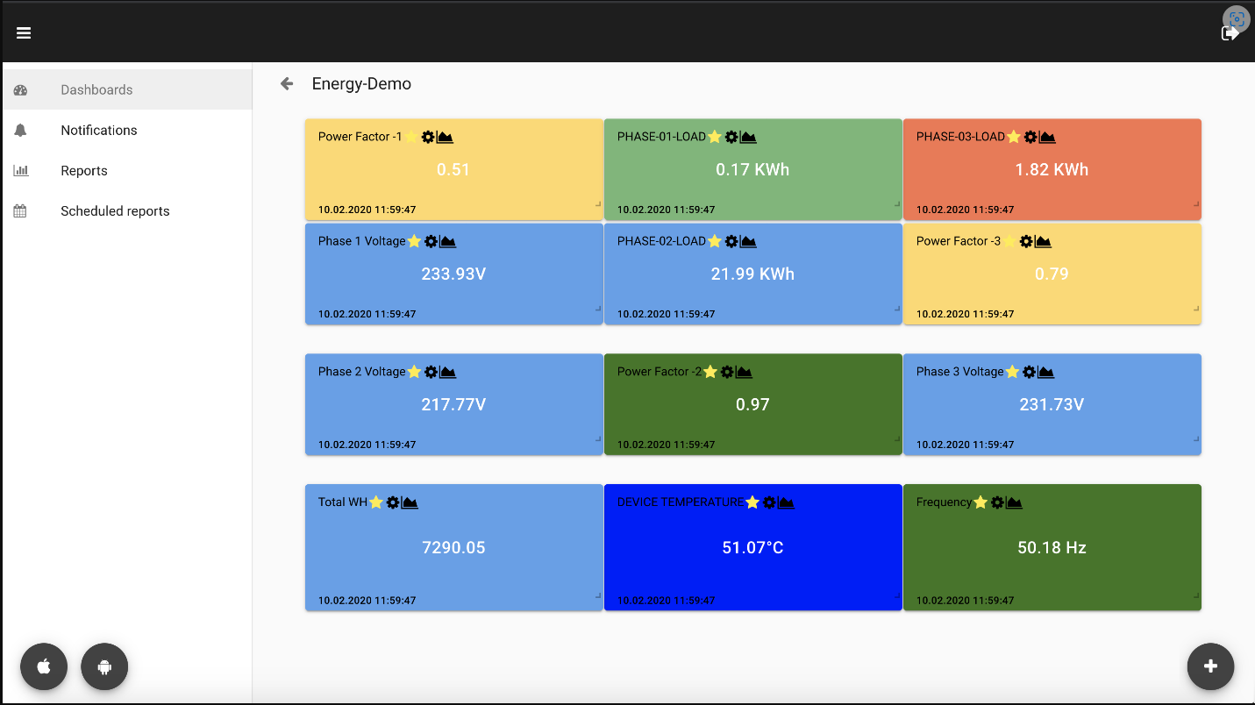Open settings gear on Power Factor -1
Screen dimensions: 1255x705
pyautogui.click(x=428, y=137)
